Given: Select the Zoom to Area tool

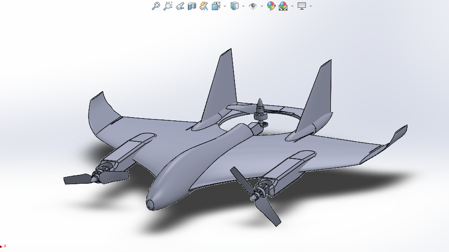Looking at the screenshot, I should click(168, 6).
